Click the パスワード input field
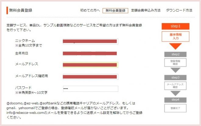Viewport: 201px width, 126px height. 90,89
